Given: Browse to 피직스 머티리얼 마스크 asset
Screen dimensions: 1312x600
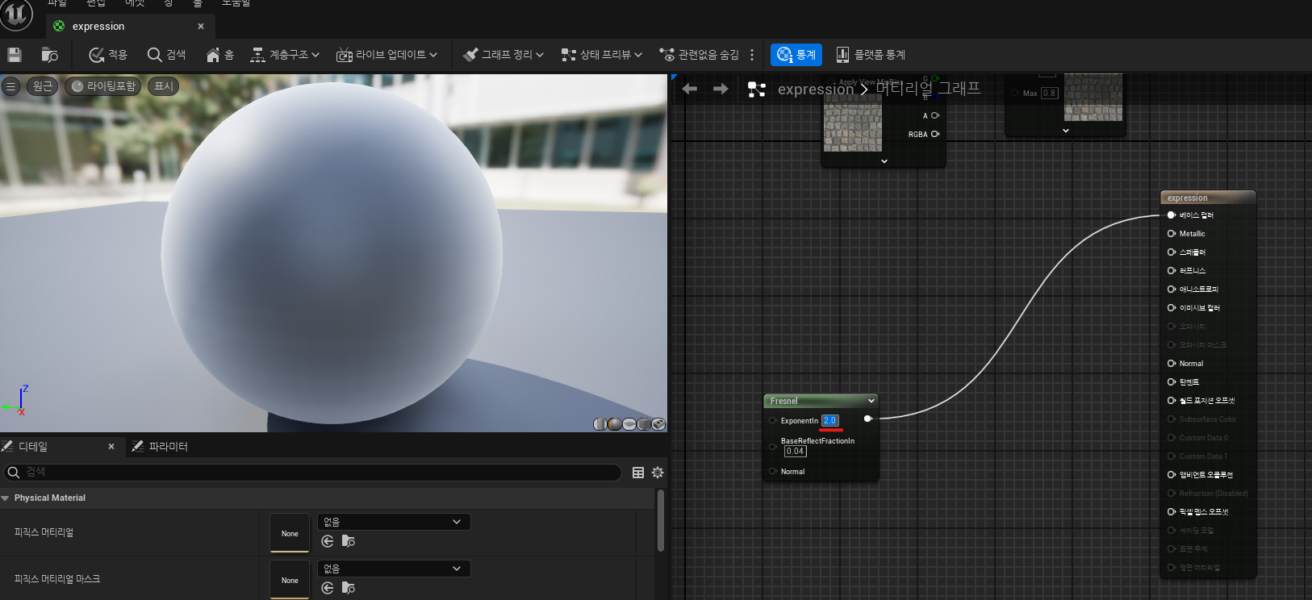Looking at the screenshot, I should click(349, 588).
